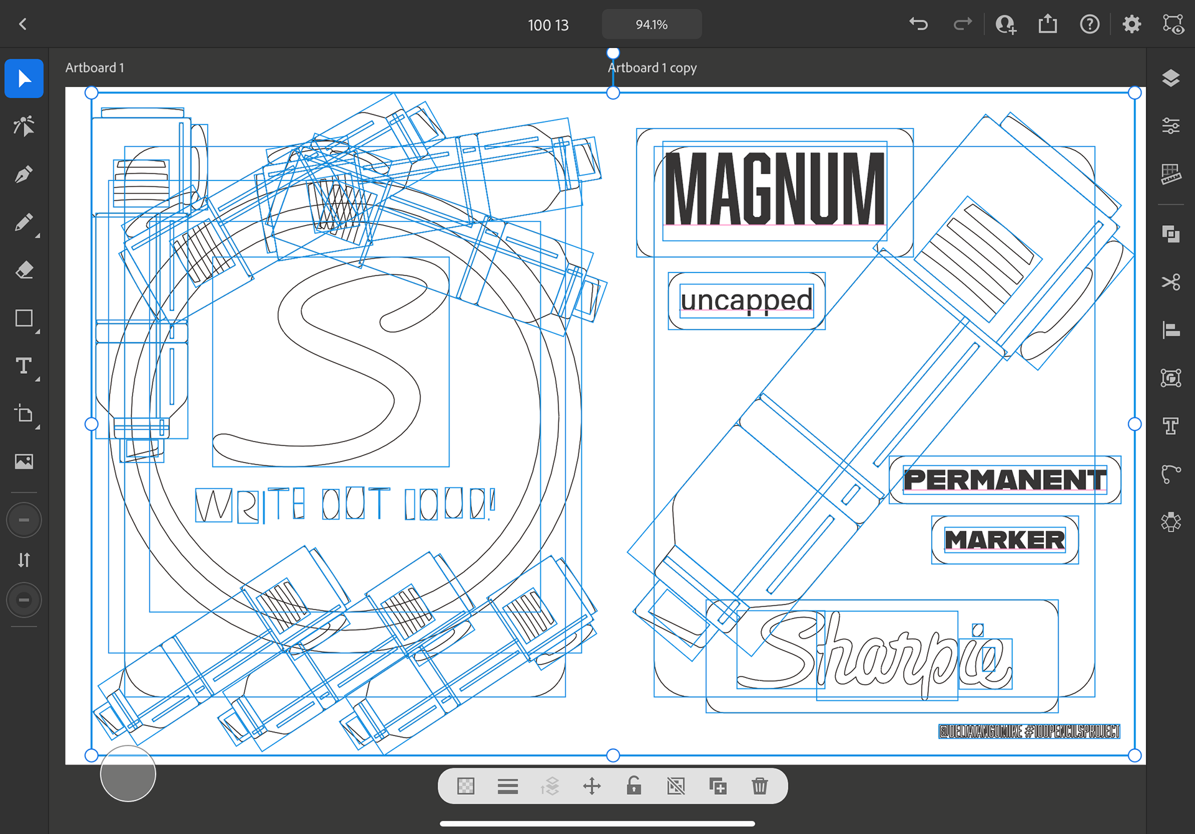Open the Type properties panel
Viewport: 1195px width, 834px height.
tap(1171, 425)
